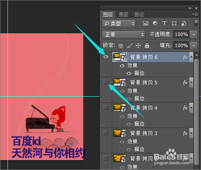
Task: Toggle 描边 eye under 背景 拷贝 5
Action: (x=129, y=98)
